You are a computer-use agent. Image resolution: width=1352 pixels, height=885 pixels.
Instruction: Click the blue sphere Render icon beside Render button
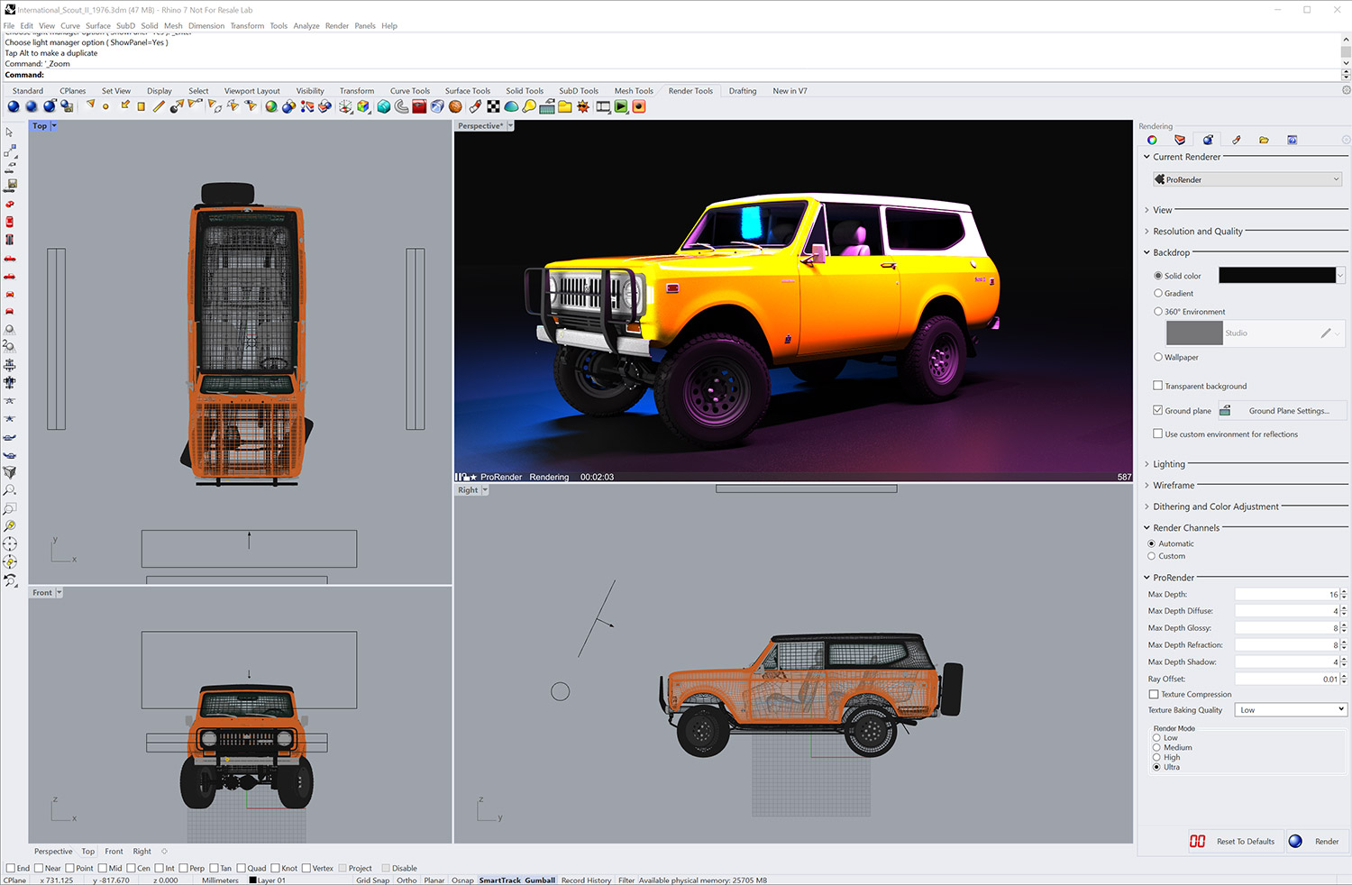[1295, 841]
